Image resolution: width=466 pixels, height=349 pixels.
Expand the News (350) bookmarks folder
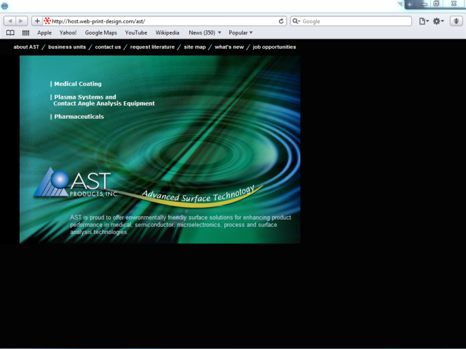(x=205, y=33)
